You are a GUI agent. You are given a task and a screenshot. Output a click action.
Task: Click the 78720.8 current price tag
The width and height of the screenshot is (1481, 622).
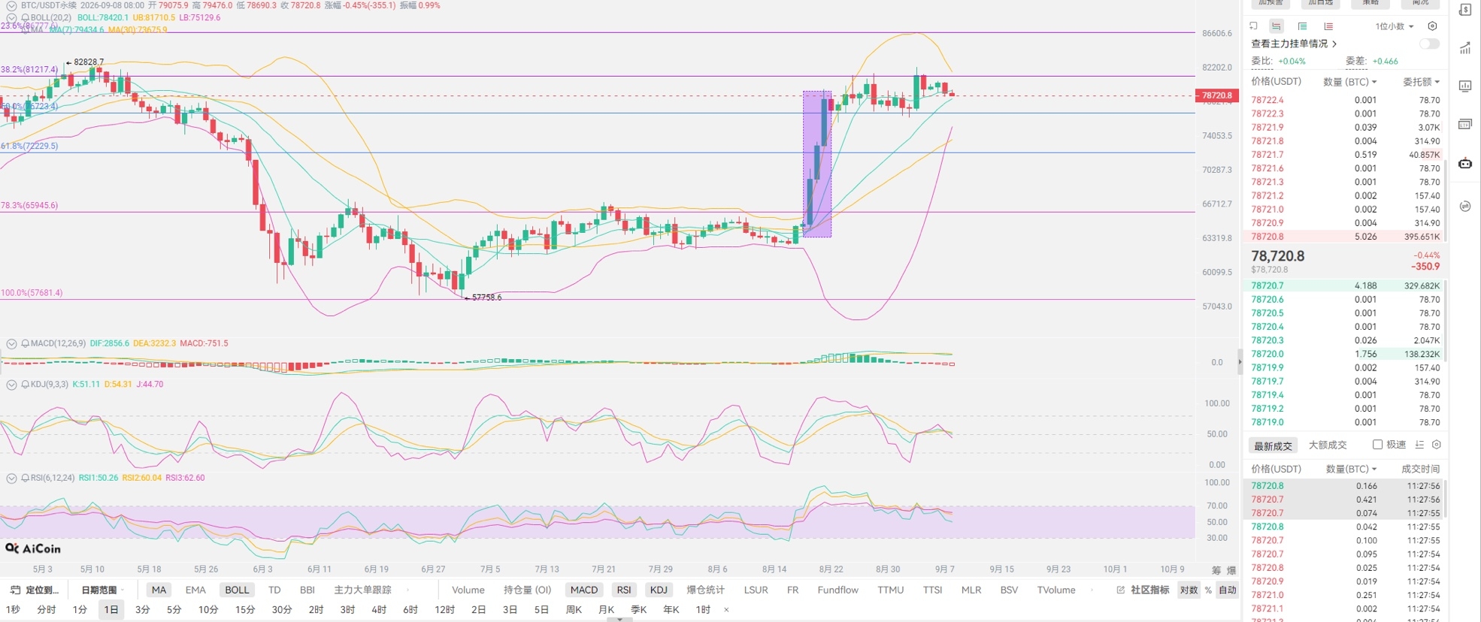pyautogui.click(x=1217, y=95)
